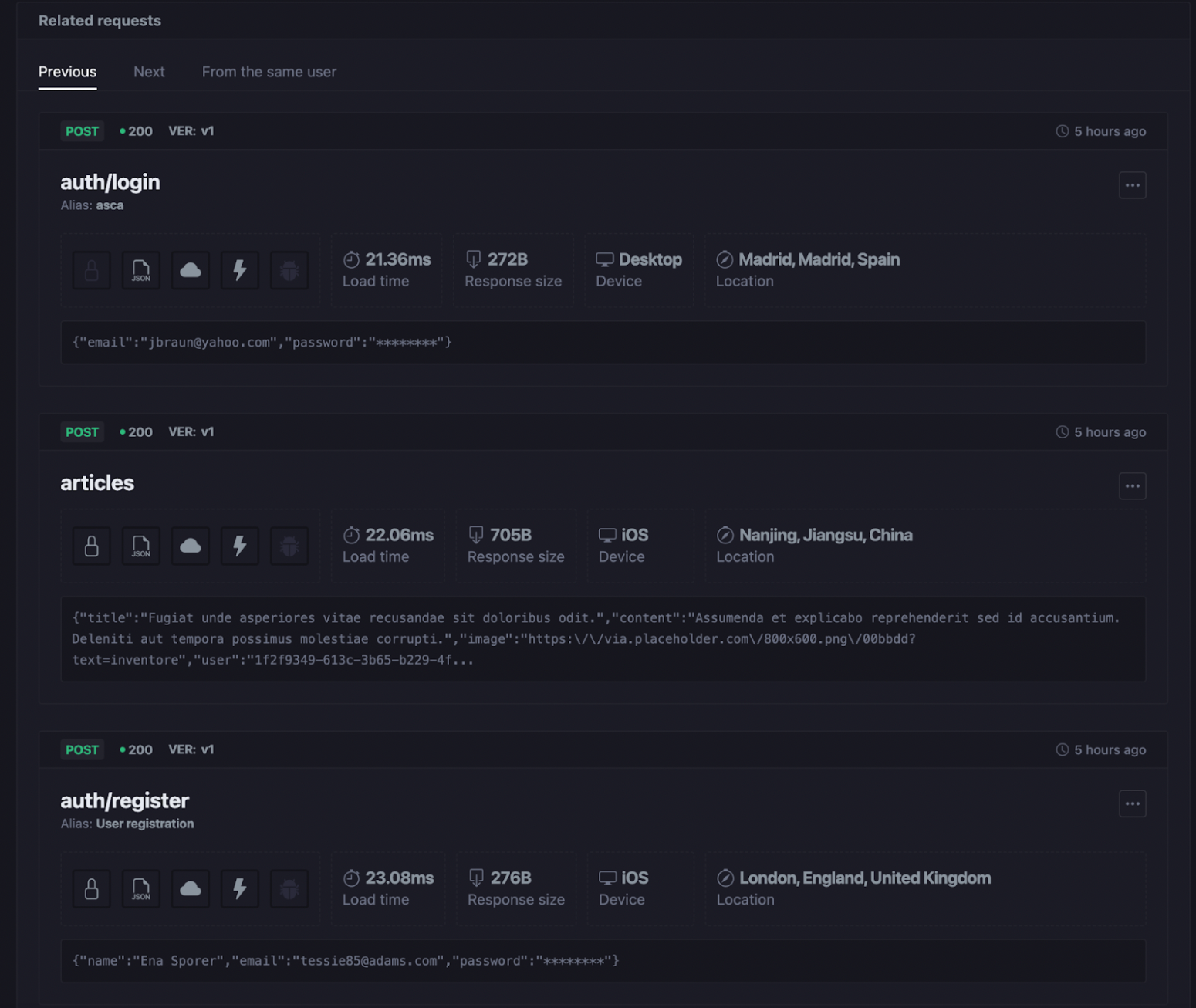Click the cloud icon in articles card
Screen dimensions: 1196x1008
click(191, 546)
